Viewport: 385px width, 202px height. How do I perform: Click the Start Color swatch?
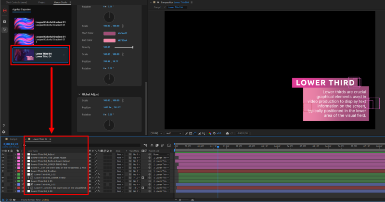point(109,33)
